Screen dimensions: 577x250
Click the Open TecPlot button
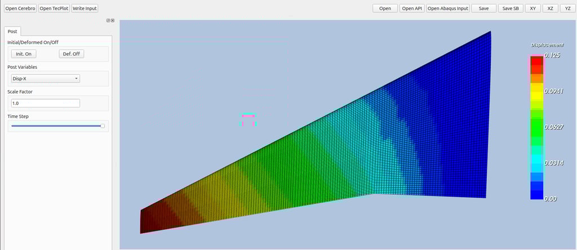coord(54,8)
